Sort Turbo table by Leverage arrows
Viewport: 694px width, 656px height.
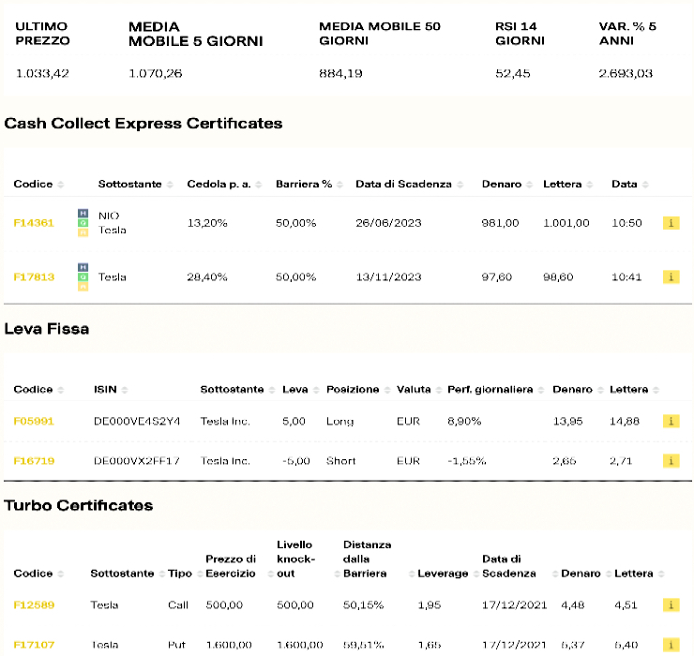click(476, 574)
